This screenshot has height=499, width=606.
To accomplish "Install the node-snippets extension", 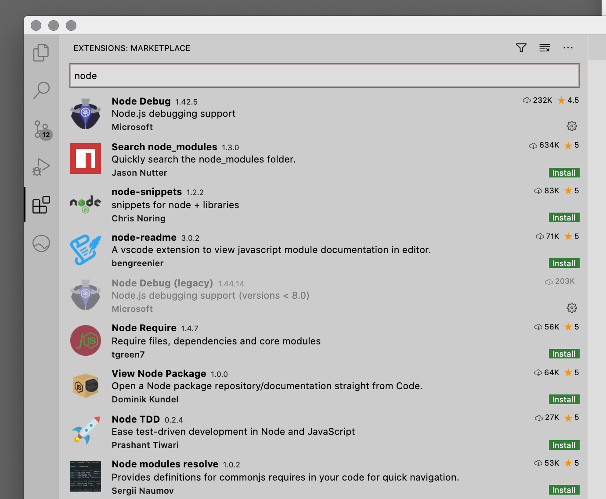I will pos(564,218).
